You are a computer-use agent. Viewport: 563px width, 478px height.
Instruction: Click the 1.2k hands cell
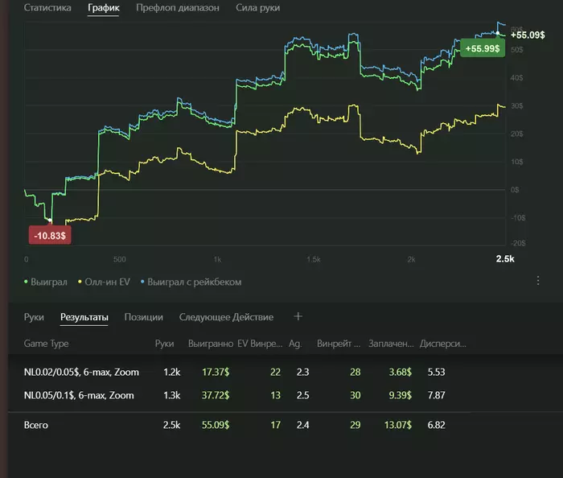coord(171,372)
